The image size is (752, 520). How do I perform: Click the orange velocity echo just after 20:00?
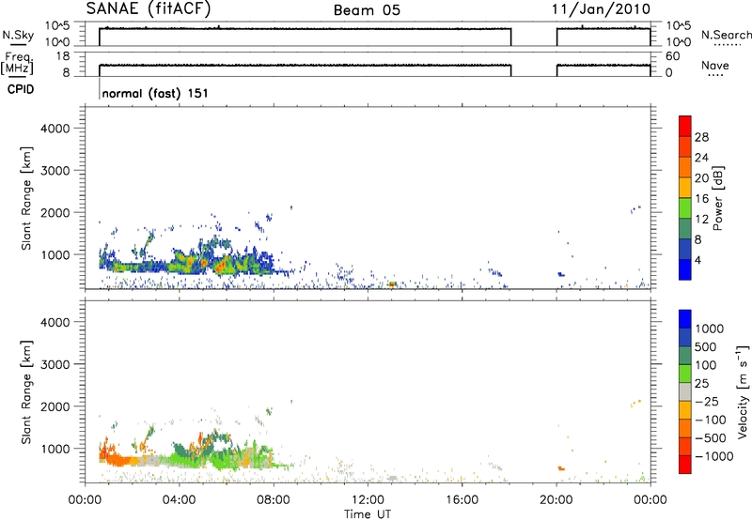click(x=561, y=468)
